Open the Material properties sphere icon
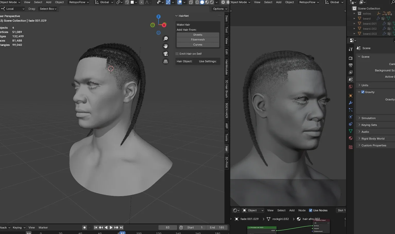The height and width of the screenshot is (234, 395). [x=350, y=138]
